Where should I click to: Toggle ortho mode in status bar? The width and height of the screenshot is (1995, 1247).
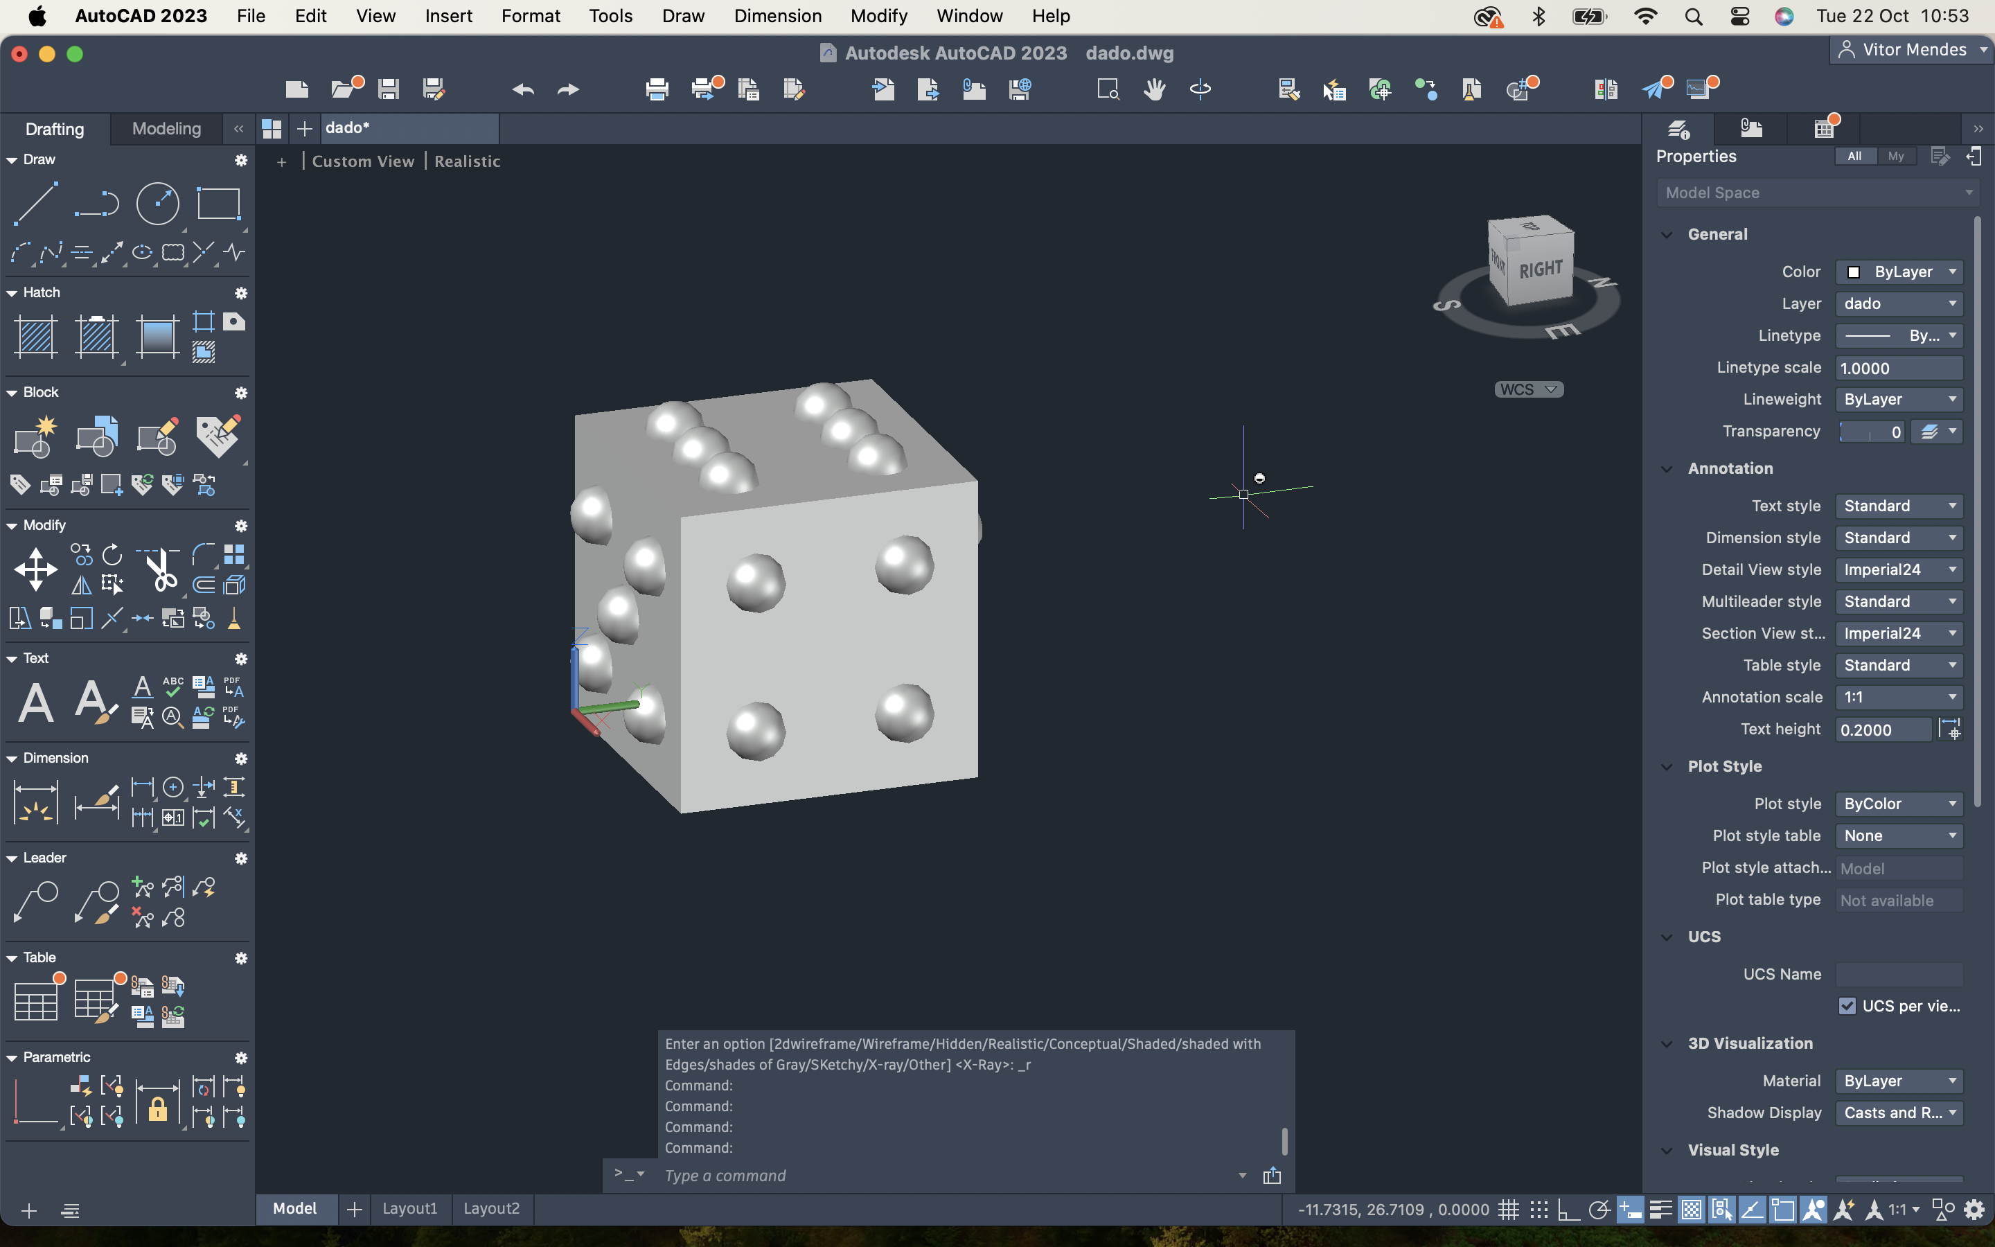coord(1568,1209)
